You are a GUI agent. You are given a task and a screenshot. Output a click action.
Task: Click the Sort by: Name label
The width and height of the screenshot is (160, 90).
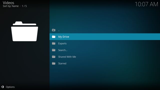11,6
